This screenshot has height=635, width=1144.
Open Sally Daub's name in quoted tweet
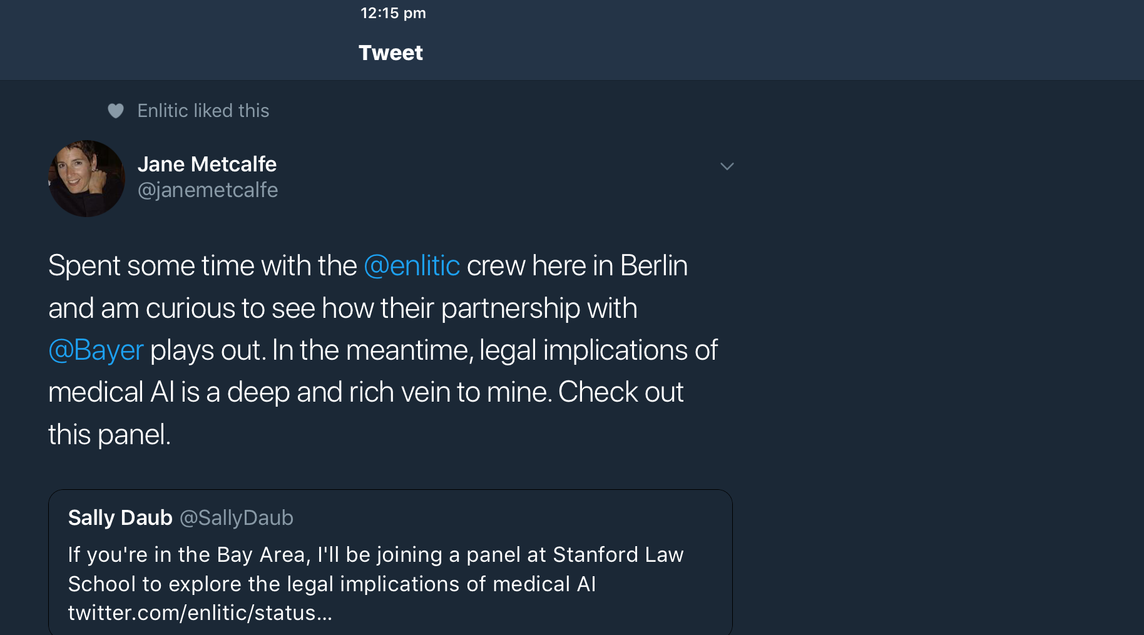[120, 518]
